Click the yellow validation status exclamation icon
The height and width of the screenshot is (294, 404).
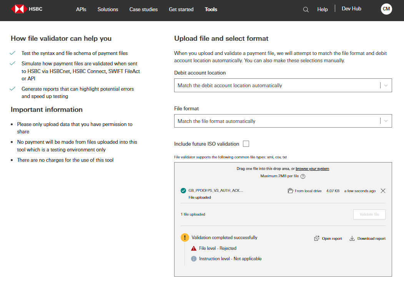185,238
